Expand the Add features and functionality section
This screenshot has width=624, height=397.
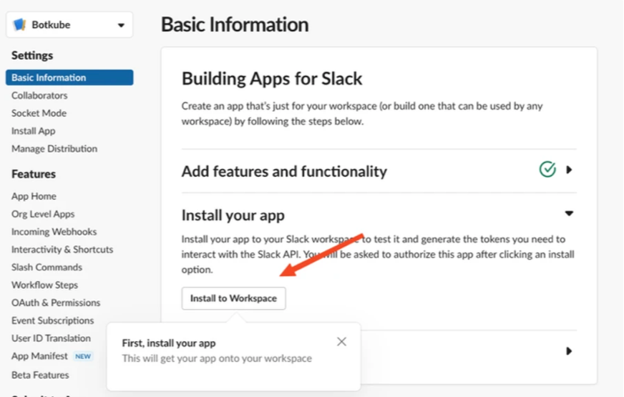tap(569, 170)
